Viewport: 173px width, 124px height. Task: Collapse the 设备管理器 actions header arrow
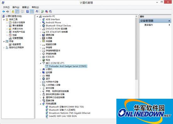169,21
